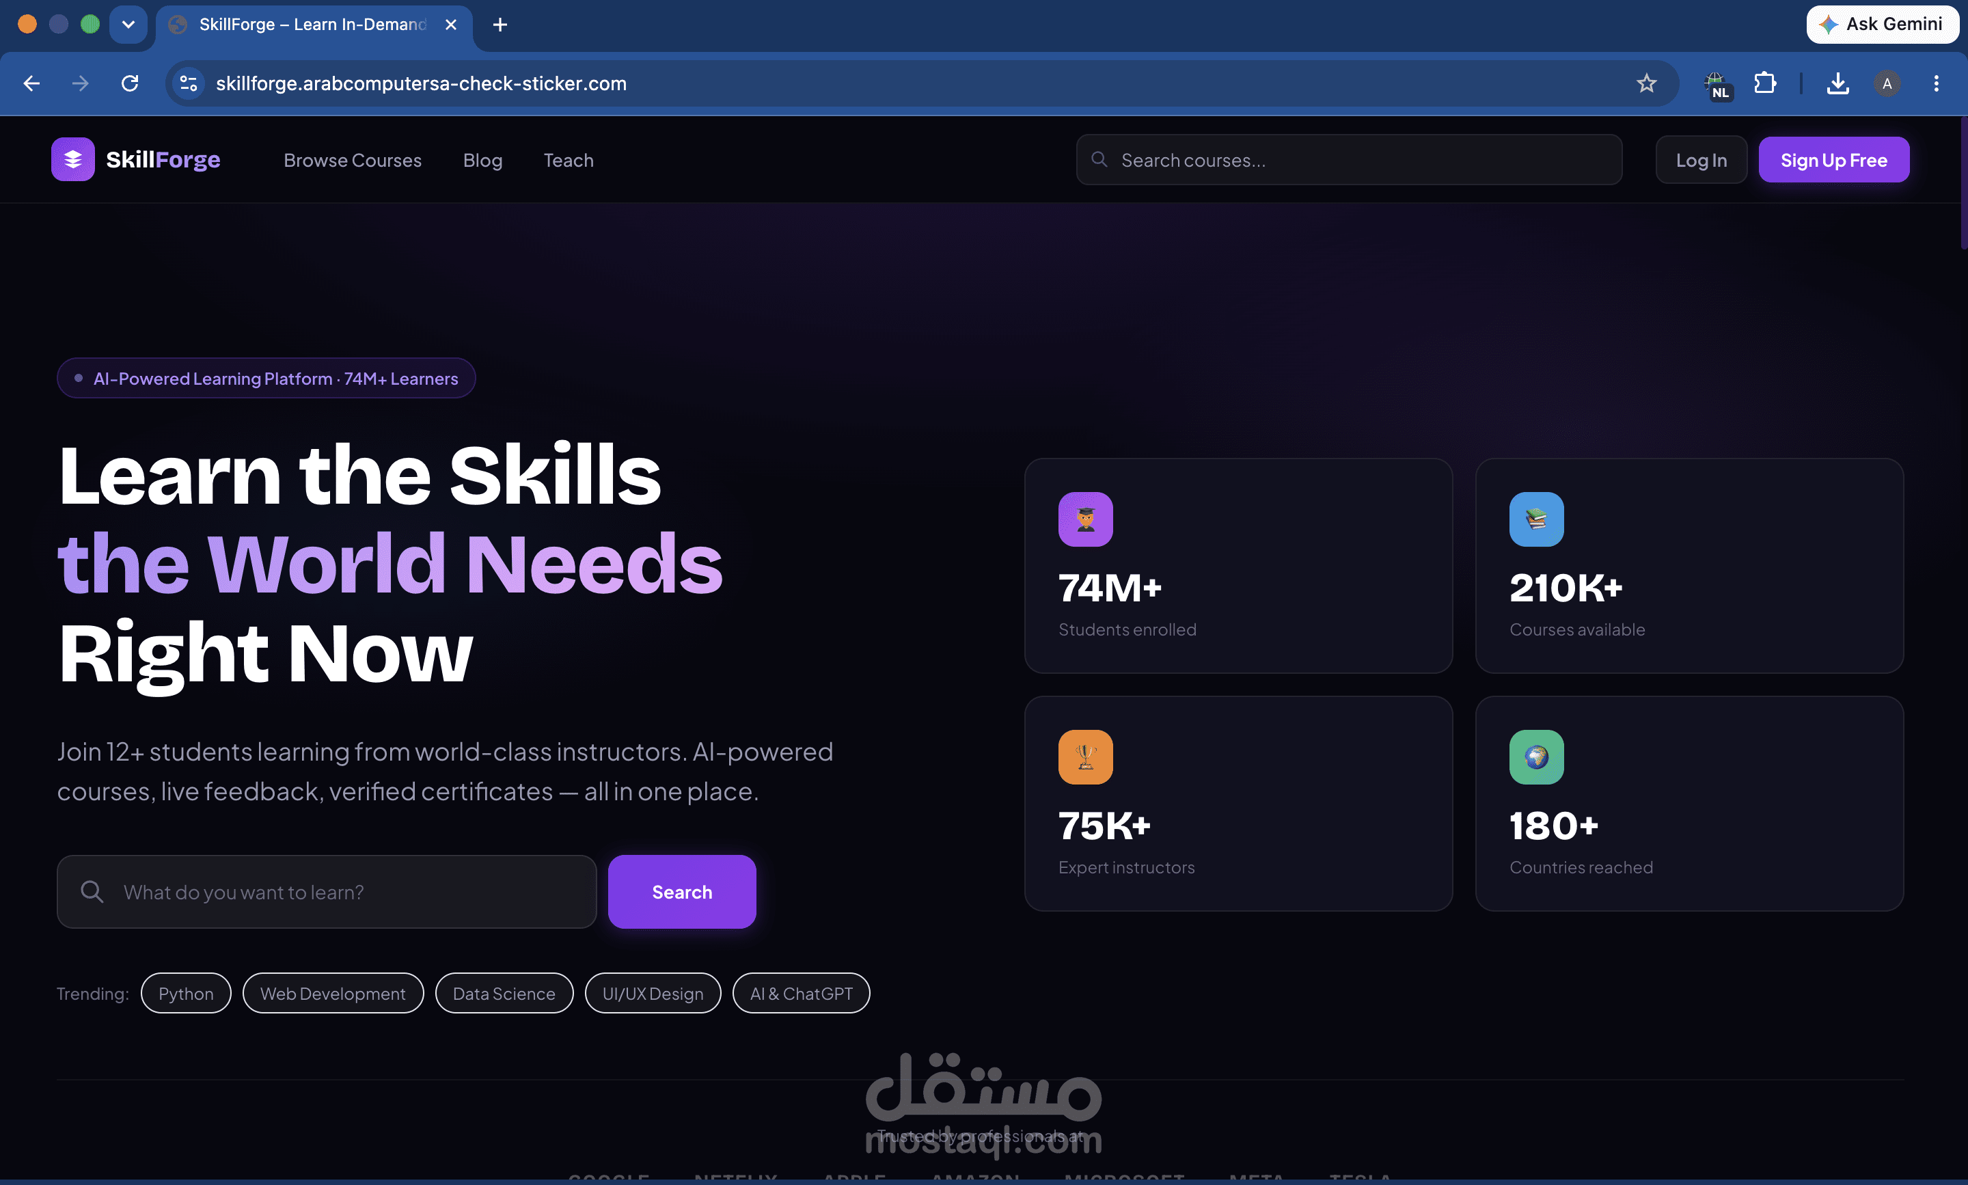
Task: Click 'Students enrolled' label
Action: [1127, 629]
